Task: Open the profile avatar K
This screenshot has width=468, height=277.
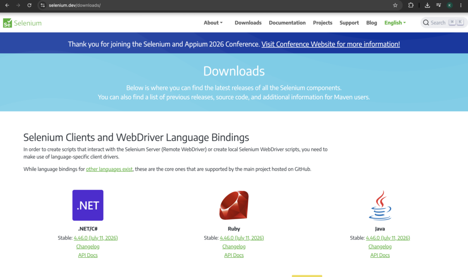Action: (x=450, y=5)
